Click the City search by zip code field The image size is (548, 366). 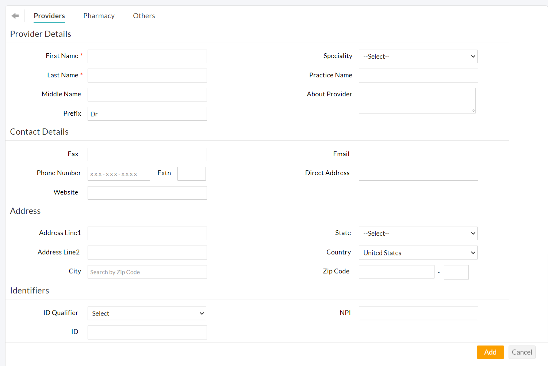click(147, 271)
